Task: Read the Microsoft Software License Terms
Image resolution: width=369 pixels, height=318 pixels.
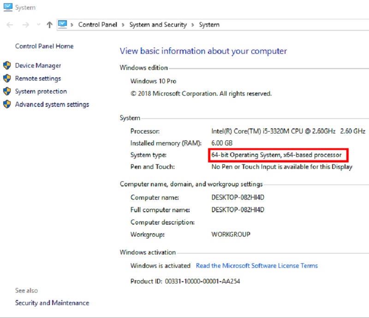Action: [x=257, y=266]
